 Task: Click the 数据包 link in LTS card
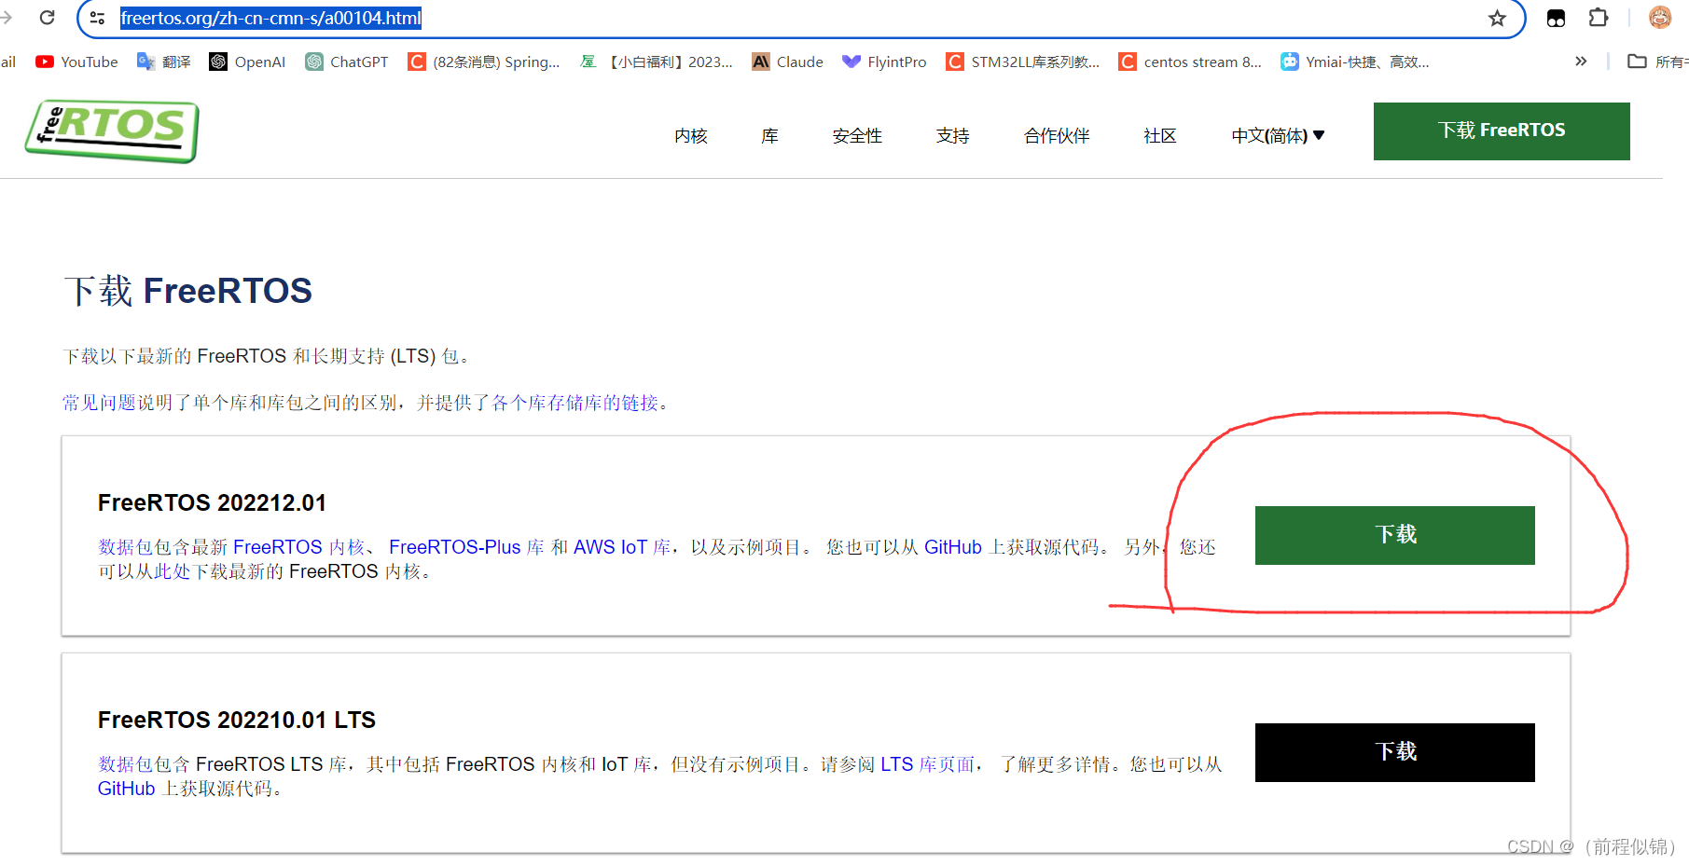pos(126,764)
